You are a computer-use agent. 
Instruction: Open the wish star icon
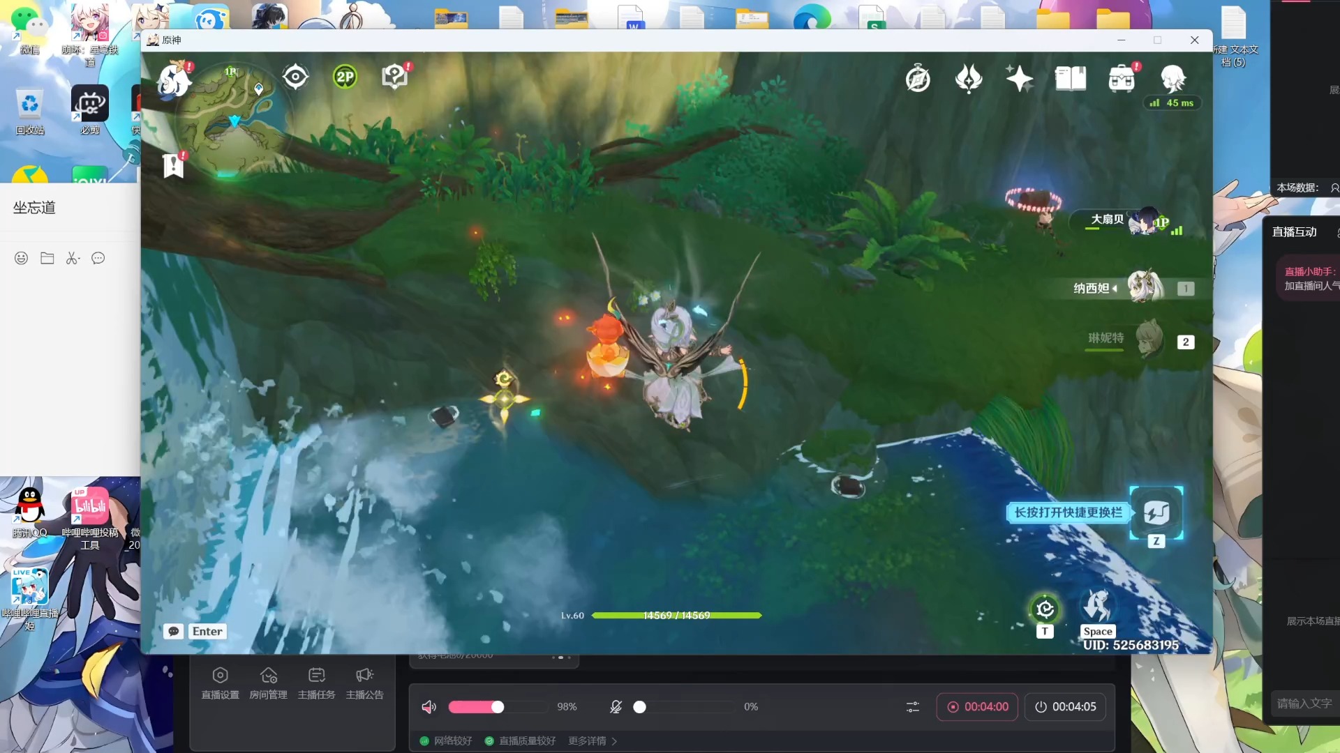pos(1019,78)
